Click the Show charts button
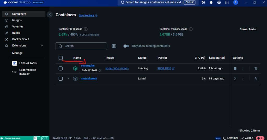267x140 pixels. pyautogui.click(x=247, y=29)
